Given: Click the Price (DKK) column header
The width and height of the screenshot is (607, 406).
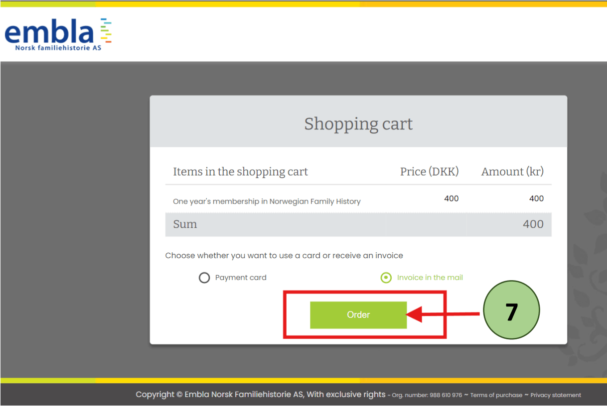Looking at the screenshot, I should click(429, 172).
